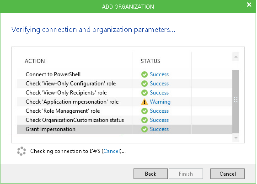Select the 'Grant impersonation' row

(124, 129)
